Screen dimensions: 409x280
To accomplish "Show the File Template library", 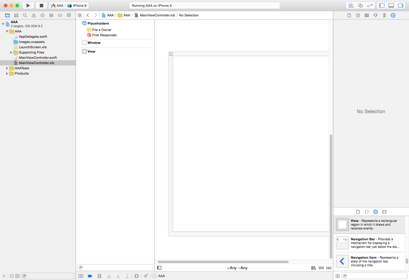I will (x=358, y=212).
